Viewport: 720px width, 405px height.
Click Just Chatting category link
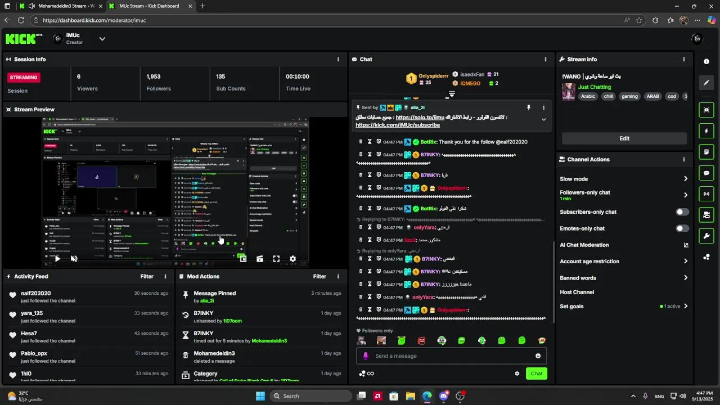point(594,87)
